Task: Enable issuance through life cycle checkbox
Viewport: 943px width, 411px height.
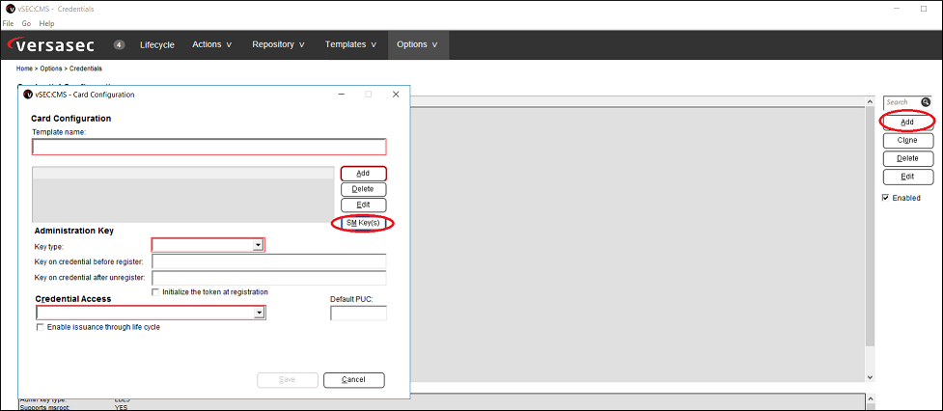Action: pos(41,327)
